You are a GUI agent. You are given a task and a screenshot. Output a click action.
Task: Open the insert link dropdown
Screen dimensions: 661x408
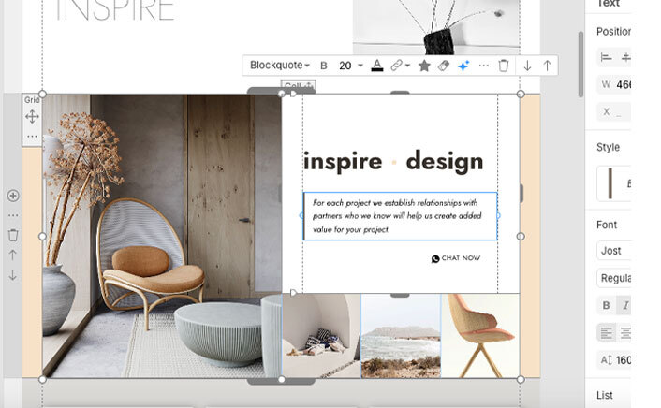(401, 66)
